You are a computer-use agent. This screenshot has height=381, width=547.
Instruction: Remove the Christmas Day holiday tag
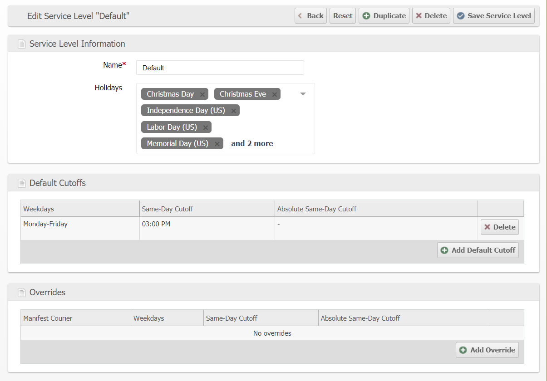pyautogui.click(x=202, y=94)
